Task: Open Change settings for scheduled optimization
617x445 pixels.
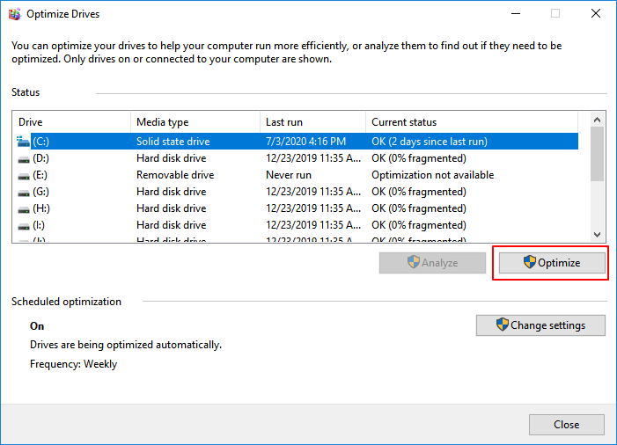Action: 540,325
